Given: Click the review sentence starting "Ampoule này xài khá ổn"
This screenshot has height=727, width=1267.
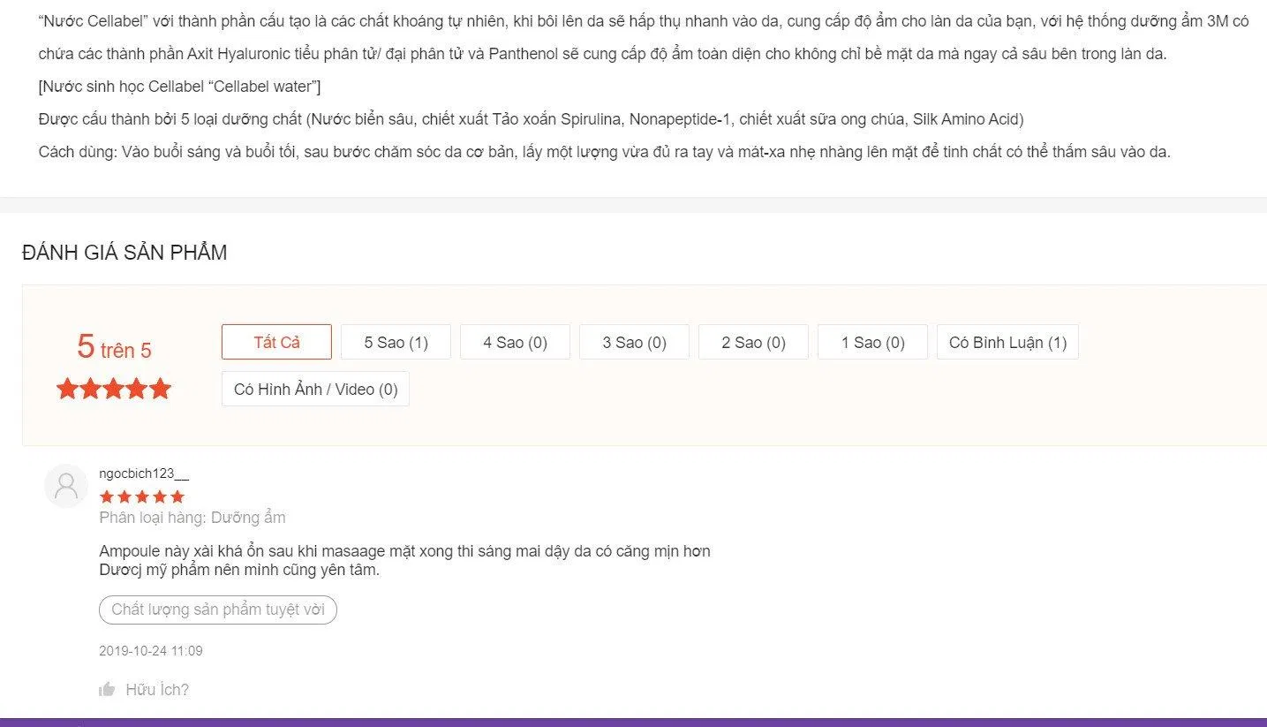Looking at the screenshot, I should 404,551.
